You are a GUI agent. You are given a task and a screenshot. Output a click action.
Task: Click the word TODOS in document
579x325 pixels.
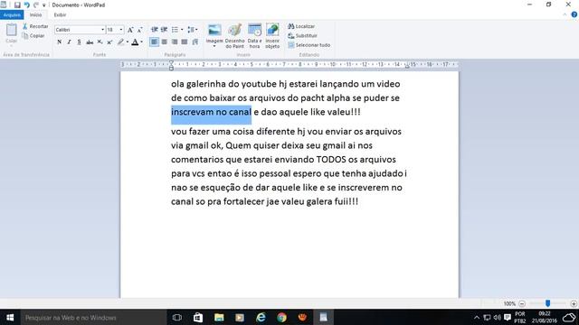[331, 160]
